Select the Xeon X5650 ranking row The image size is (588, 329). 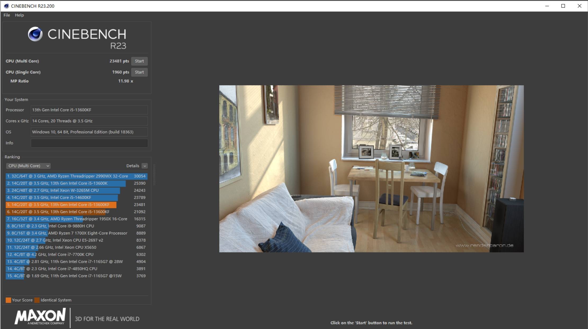77,247
